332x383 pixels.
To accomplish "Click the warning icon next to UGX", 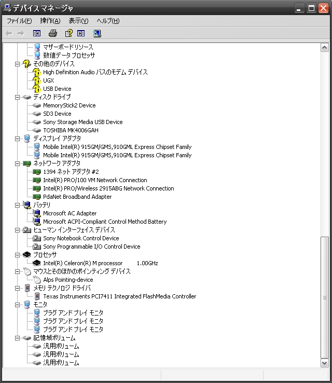I will point(37,80).
